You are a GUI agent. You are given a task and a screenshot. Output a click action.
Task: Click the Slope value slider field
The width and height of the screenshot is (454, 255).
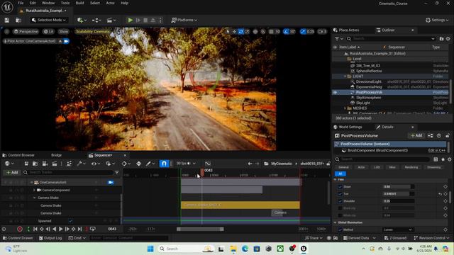click(x=399, y=187)
